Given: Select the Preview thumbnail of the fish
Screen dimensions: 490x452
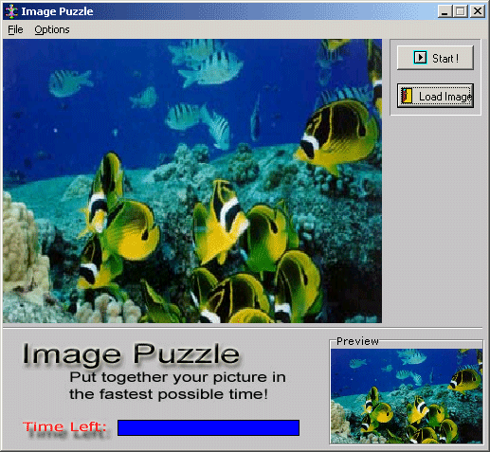Looking at the screenshot, I should pyautogui.click(x=407, y=396).
